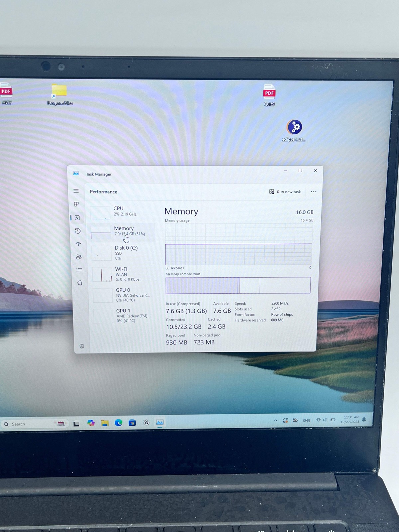Show hidden system tray icons chevron

click(275, 421)
